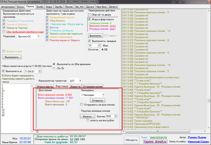
Task: Open the Отправка нычек sub-tab
Action: coord(92,87)
